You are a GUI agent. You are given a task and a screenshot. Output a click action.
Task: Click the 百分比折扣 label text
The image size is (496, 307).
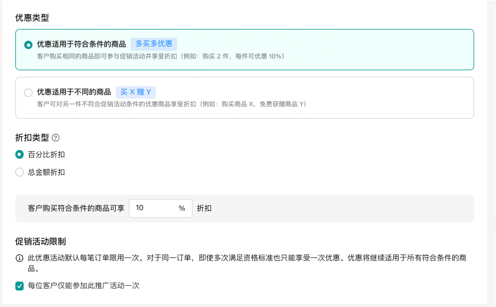47,155
